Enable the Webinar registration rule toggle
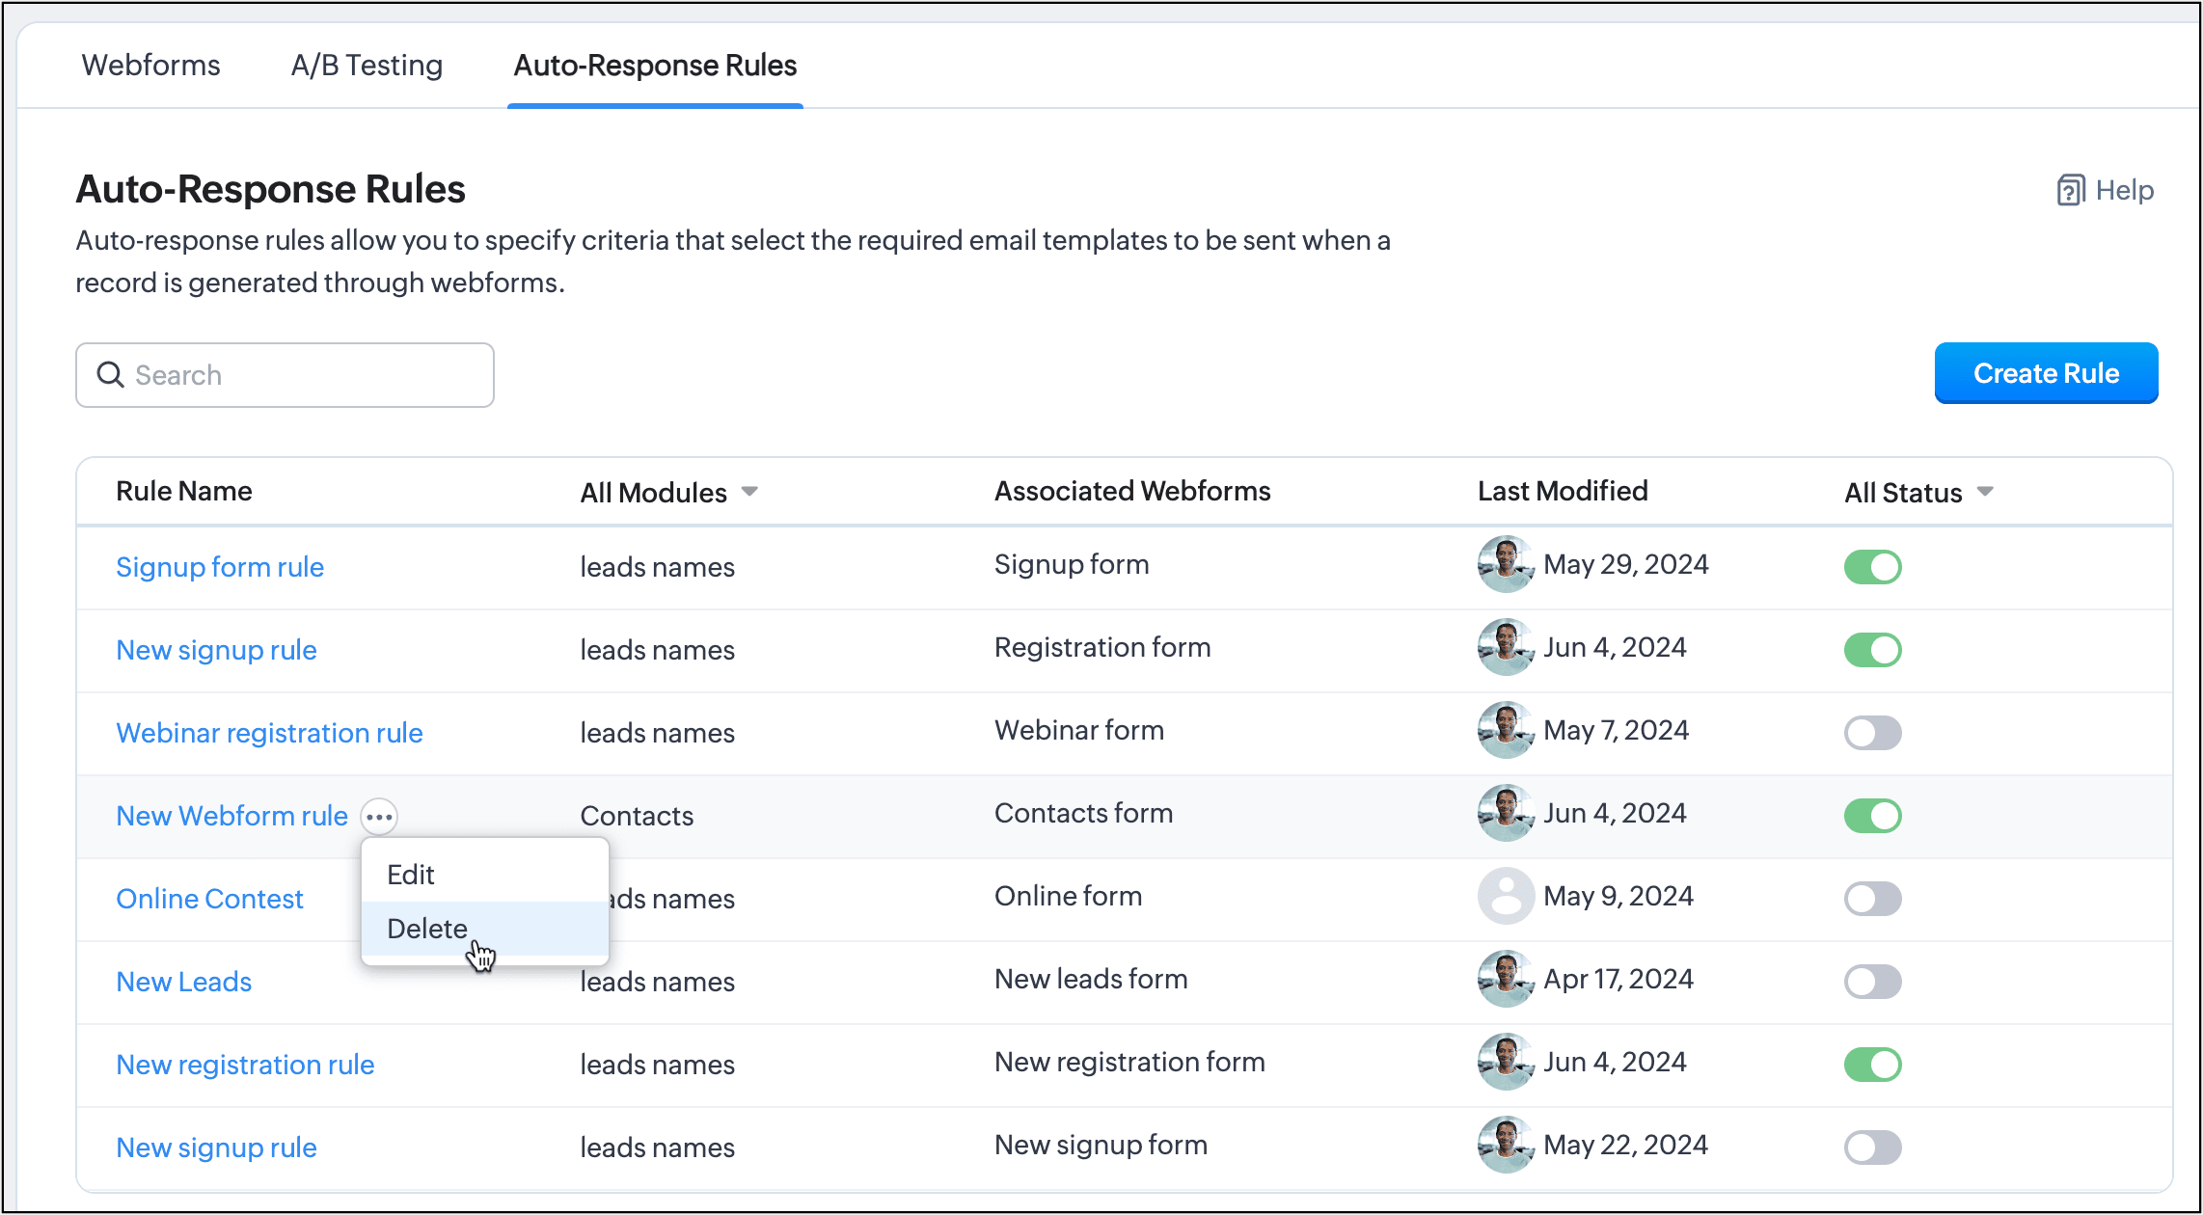2203x1215 pixels. pos(1872,733)
